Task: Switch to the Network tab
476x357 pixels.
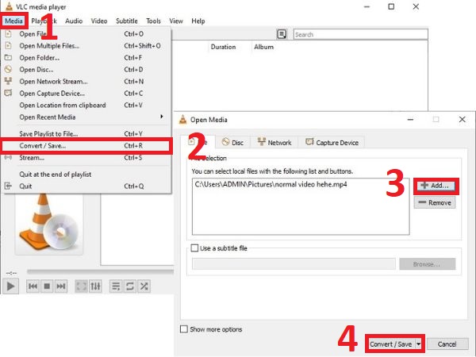Action: (x=274, y=142)
